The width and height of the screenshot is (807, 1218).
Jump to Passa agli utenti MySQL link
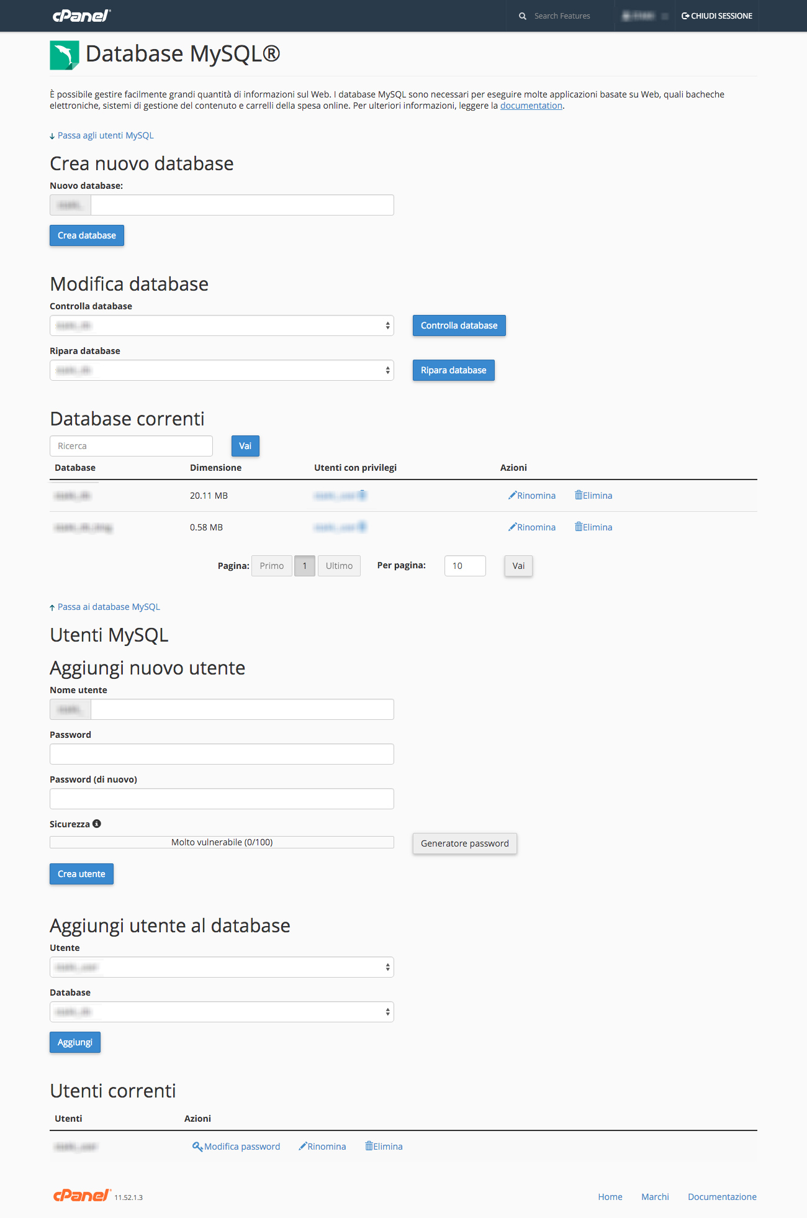point(105,135)
